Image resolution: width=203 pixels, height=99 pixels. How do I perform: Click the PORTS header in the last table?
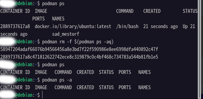click(125, 88)
